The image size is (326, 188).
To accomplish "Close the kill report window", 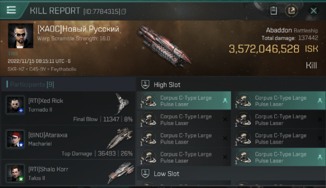I will tap(313, 11).
